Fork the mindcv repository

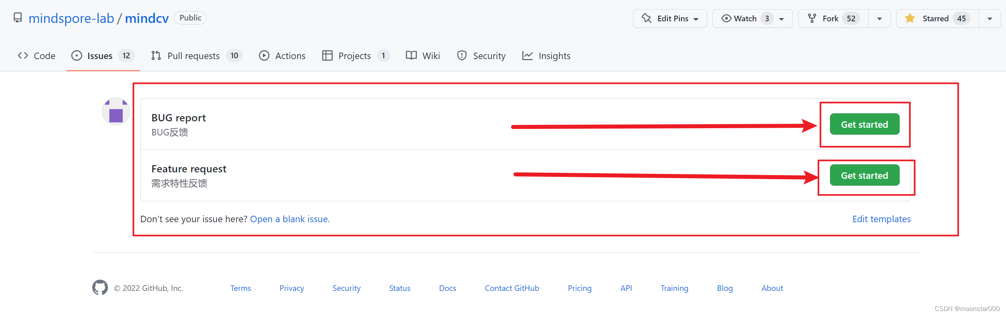click(833, 18)
